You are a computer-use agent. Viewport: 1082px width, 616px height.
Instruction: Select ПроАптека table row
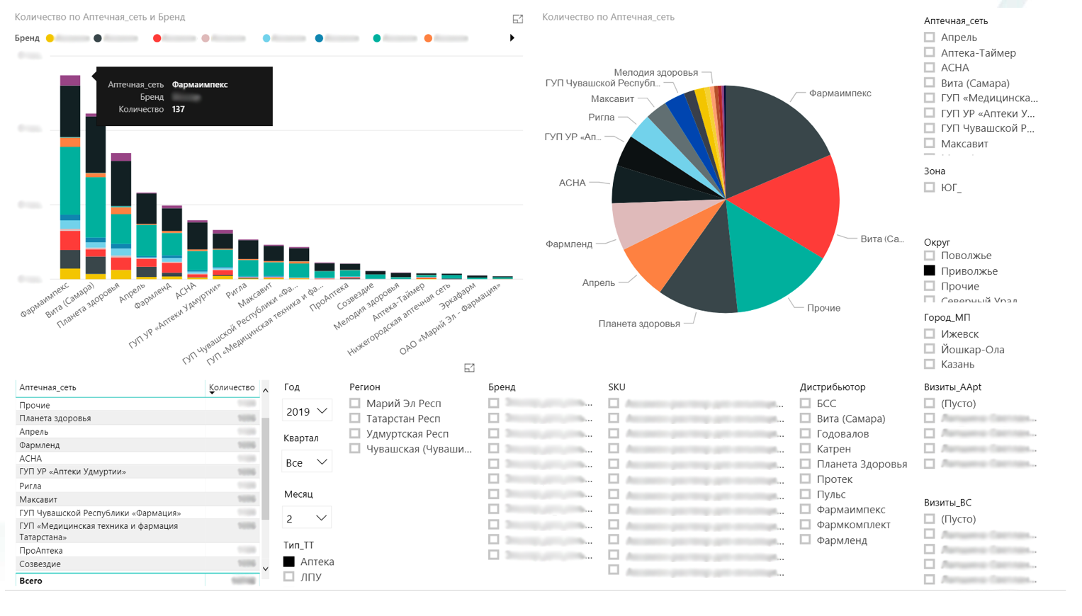[x=137, y=550]
